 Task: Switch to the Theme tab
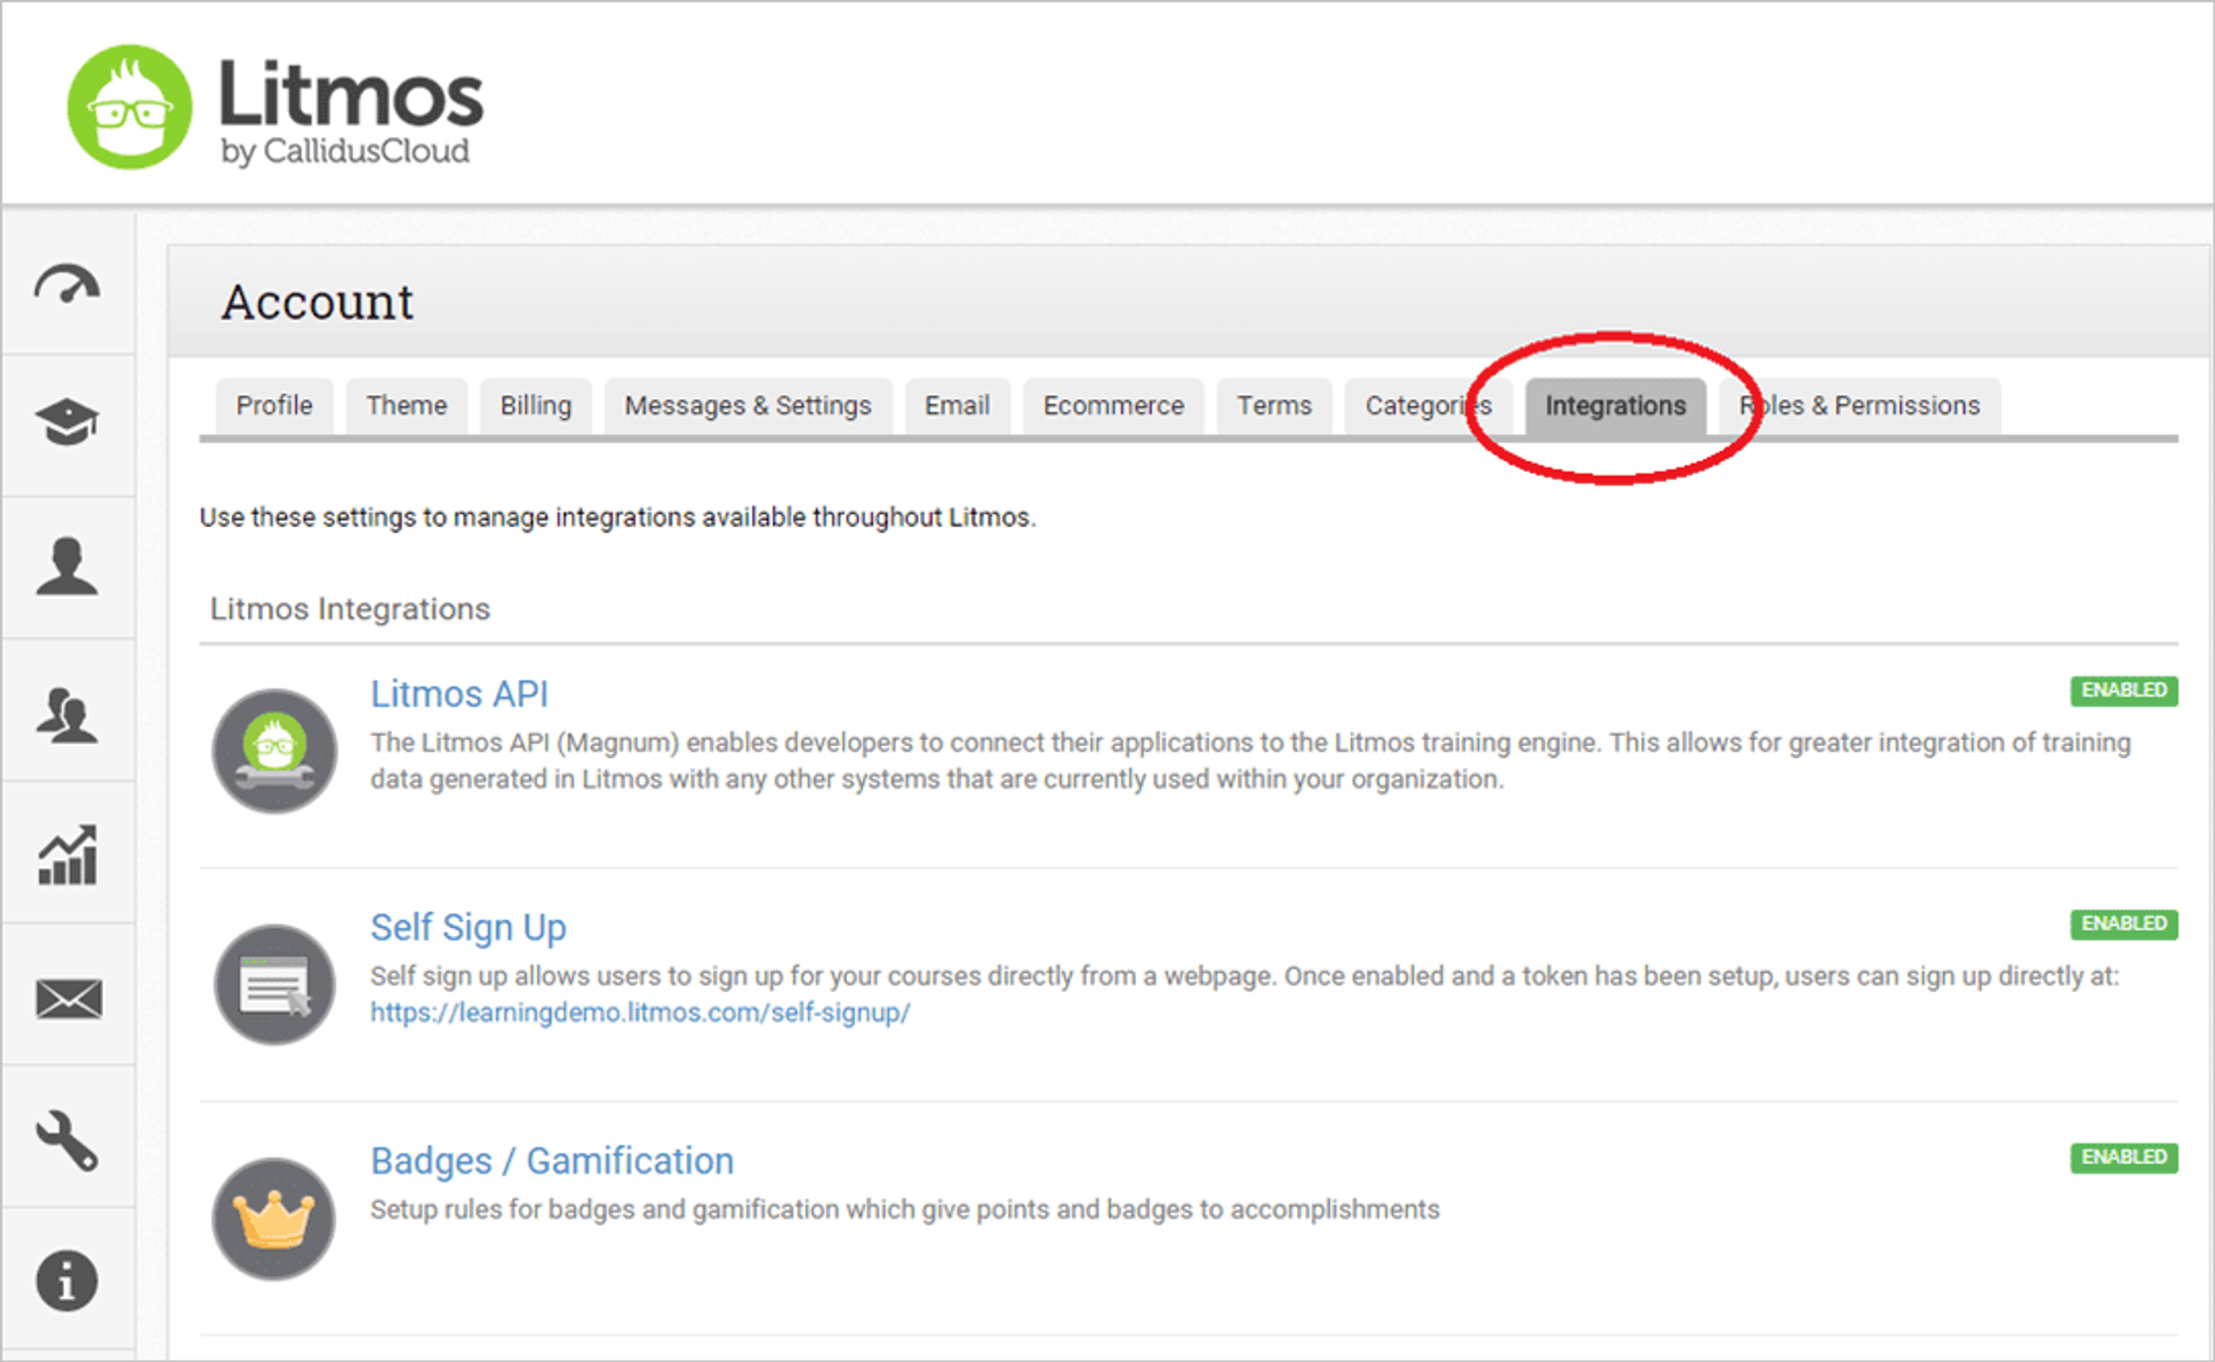(x=407, y=405)
